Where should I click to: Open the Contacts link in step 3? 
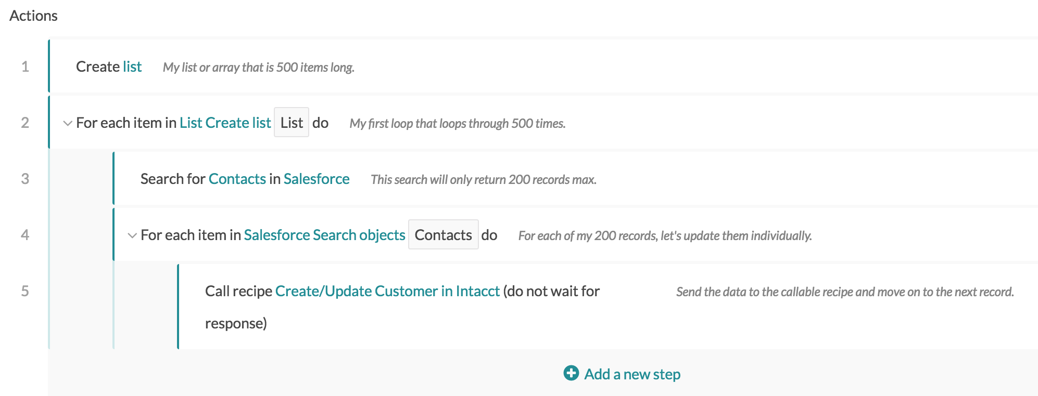coord(237,179)
